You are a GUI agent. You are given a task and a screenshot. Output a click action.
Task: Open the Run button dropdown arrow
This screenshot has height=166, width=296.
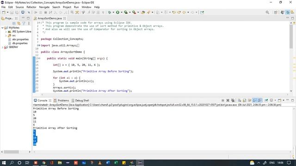122,12
